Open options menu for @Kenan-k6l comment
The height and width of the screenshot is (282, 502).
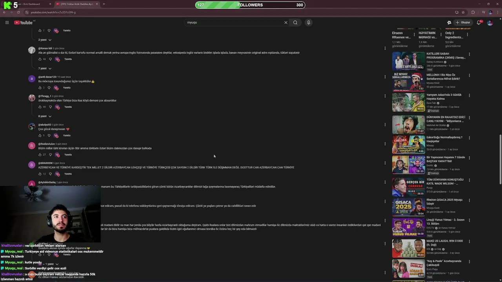click(x=385, y=48)
